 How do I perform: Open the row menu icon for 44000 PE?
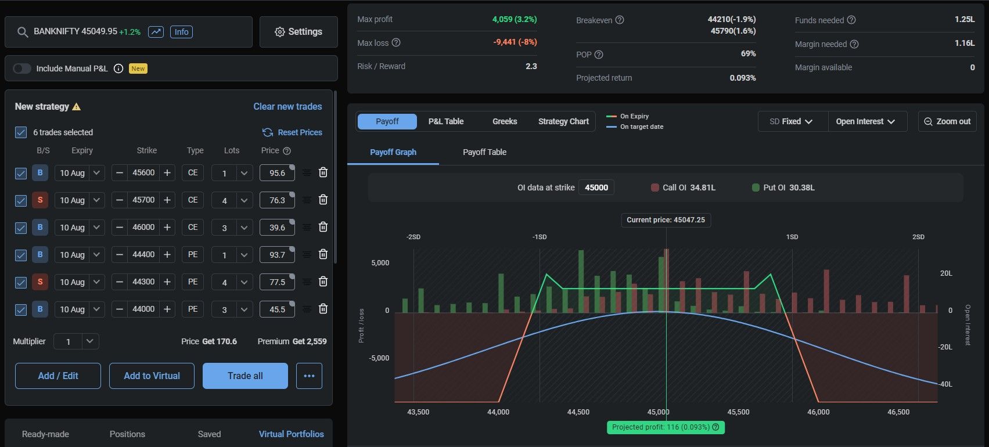307,309
